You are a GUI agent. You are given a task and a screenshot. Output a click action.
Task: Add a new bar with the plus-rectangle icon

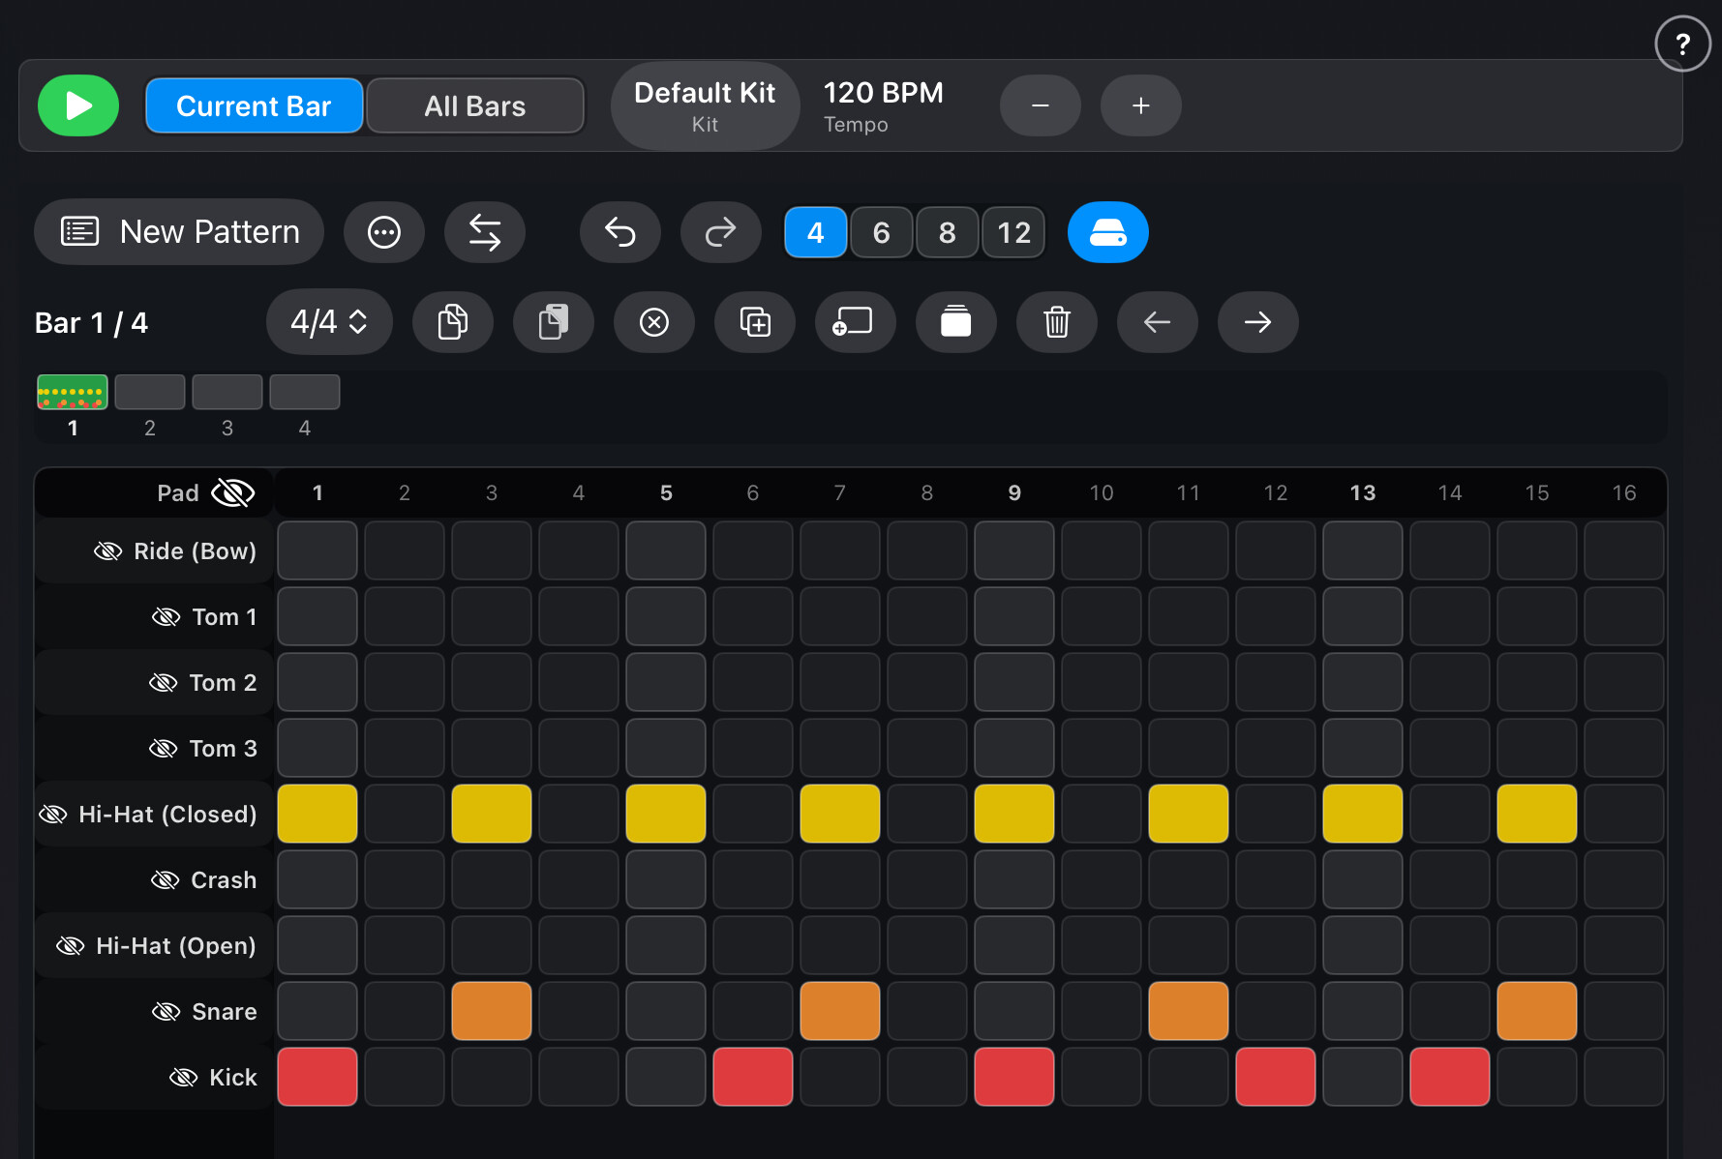coord(856,322)
